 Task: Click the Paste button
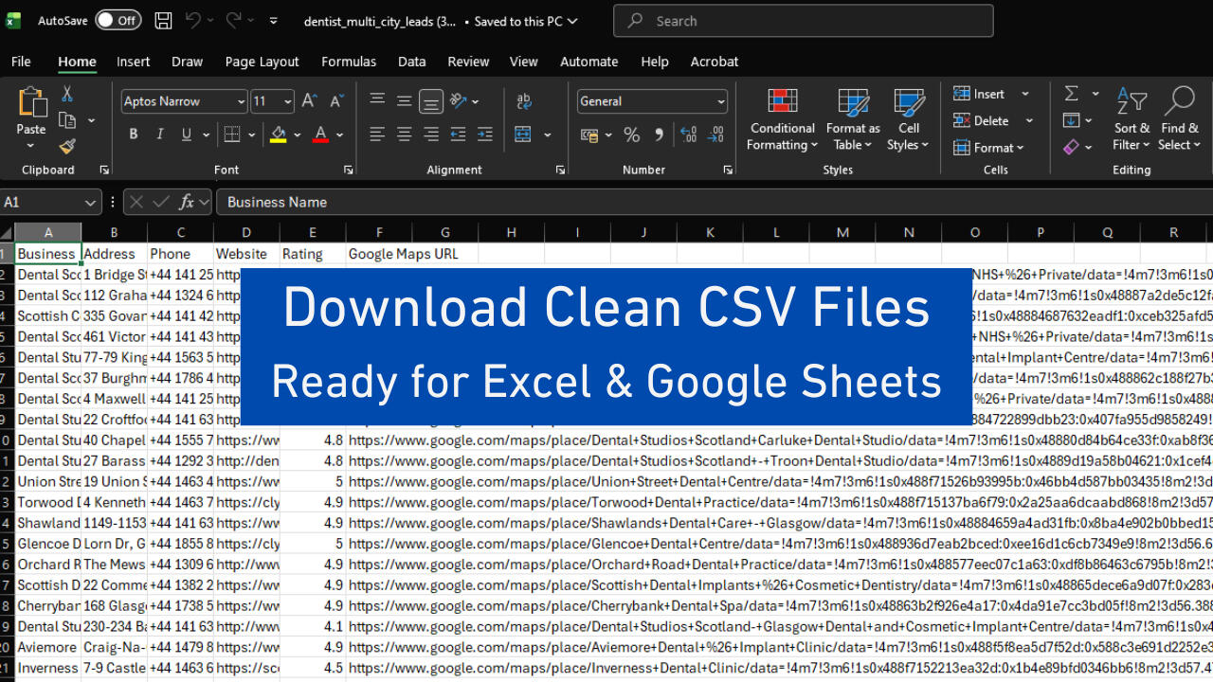tap(30, 111)
